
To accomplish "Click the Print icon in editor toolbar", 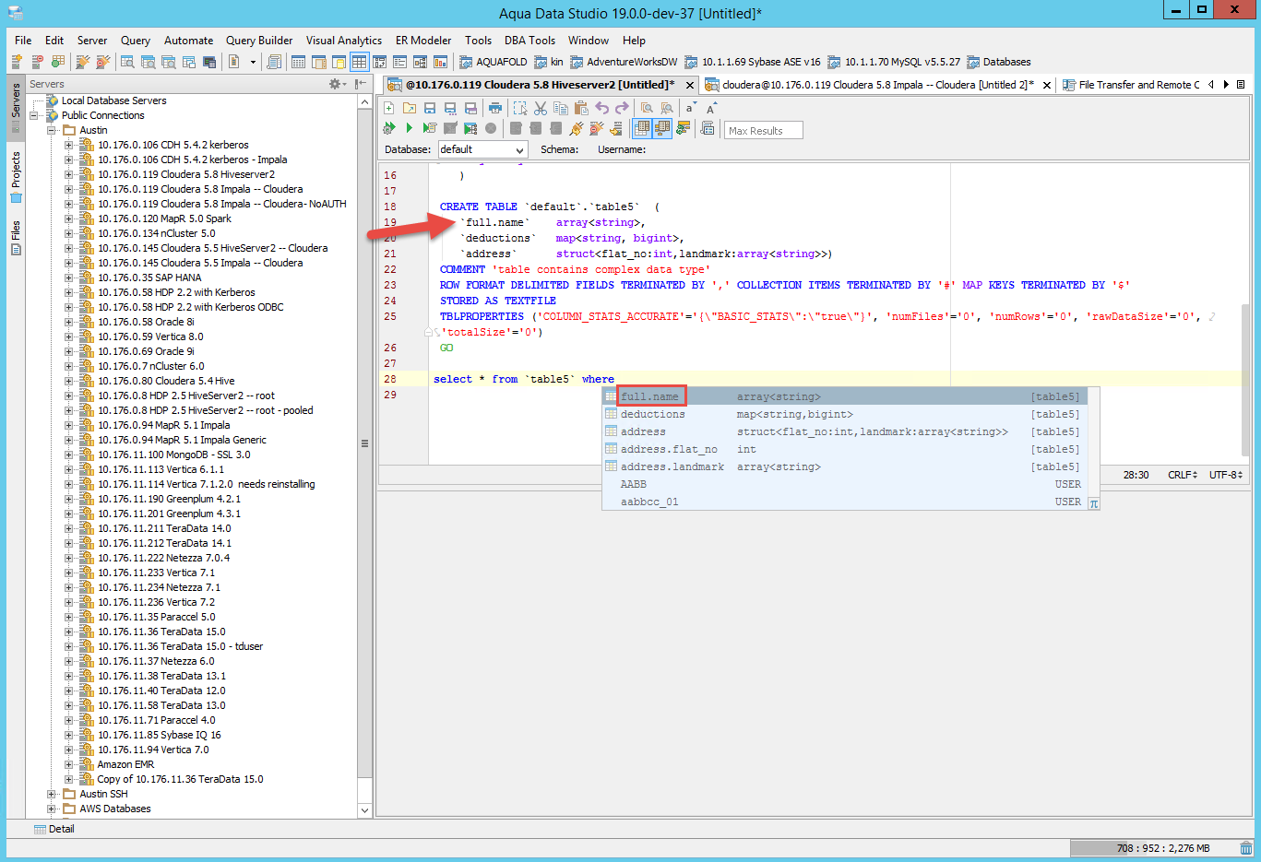I will coord(495,109).
